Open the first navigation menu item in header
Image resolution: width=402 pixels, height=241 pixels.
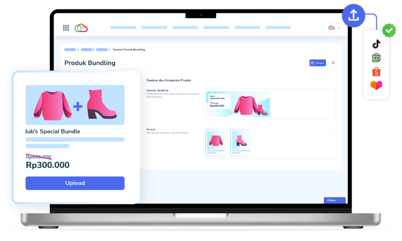[123, 27]
